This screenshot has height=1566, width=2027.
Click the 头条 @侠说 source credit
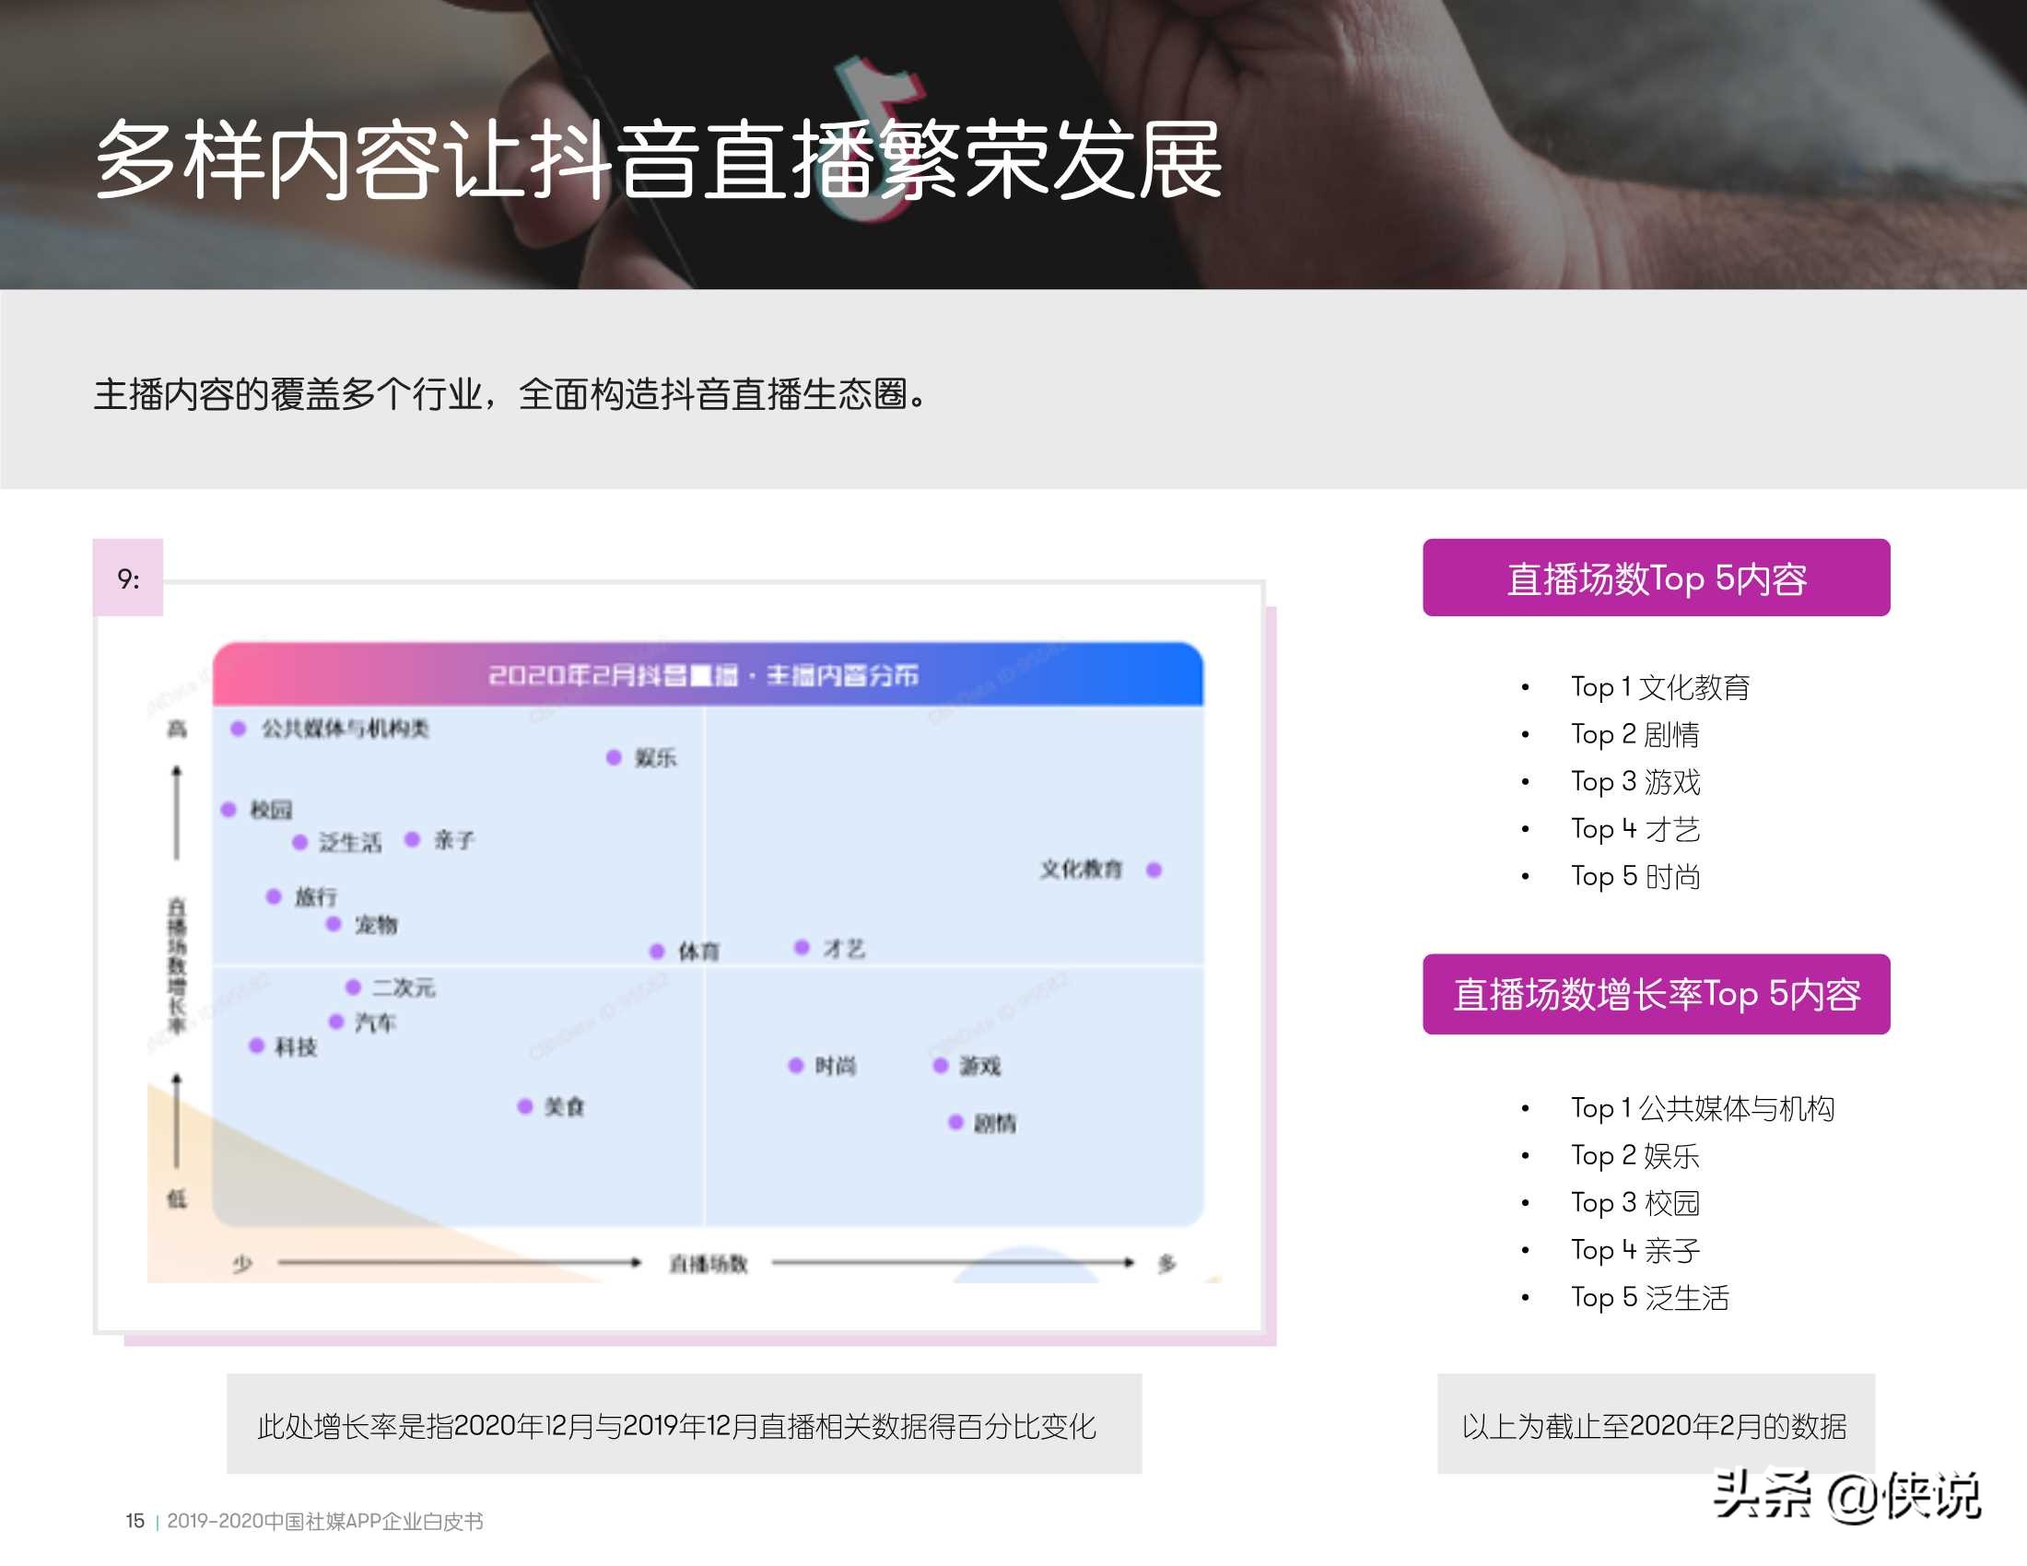[x=1847, y=1496]
